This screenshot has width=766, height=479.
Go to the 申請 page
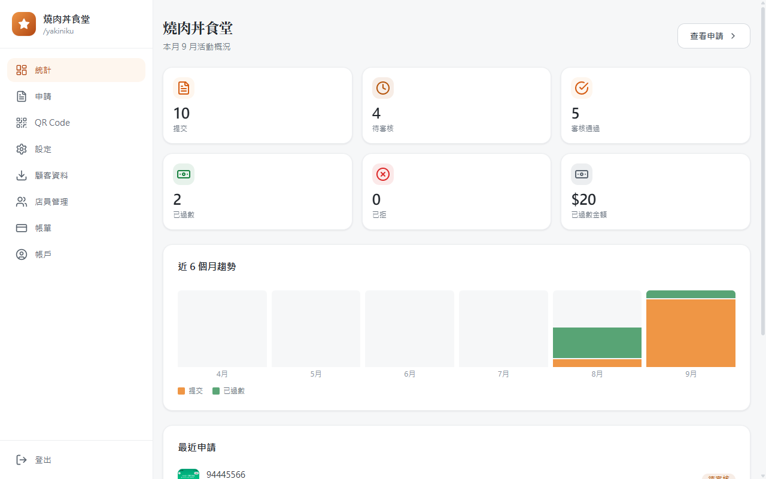(77, 96)
